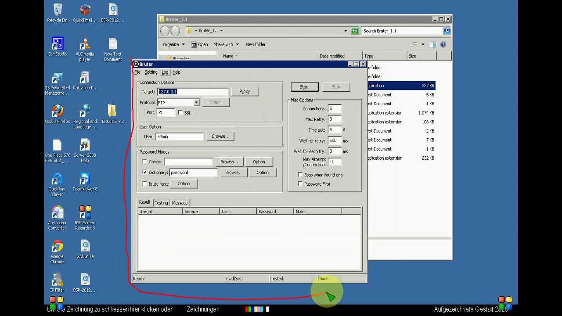The width and height of the screenshot is (562, 316).
Task: Pick the white swatch in the drawing bar
Action: [267, 309]
